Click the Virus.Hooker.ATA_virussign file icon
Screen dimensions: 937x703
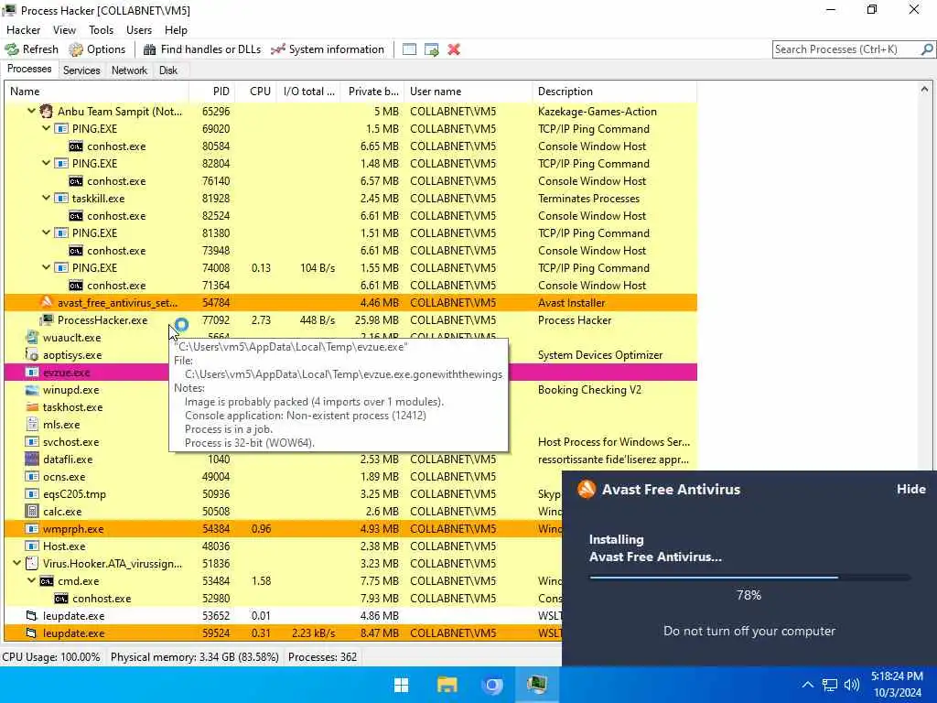(x=32, y=563)
